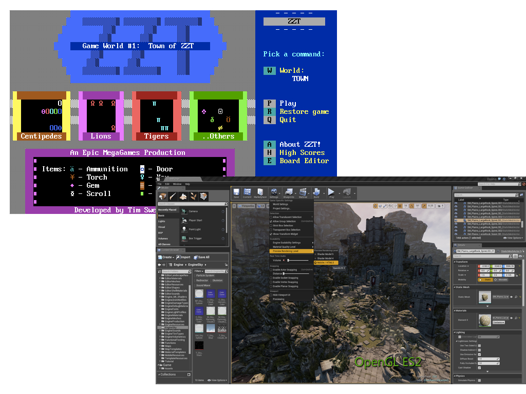Open Matinee from the toolbar
Image resolution: width=526 pixels, height=394 pixels.
point(303,192)
